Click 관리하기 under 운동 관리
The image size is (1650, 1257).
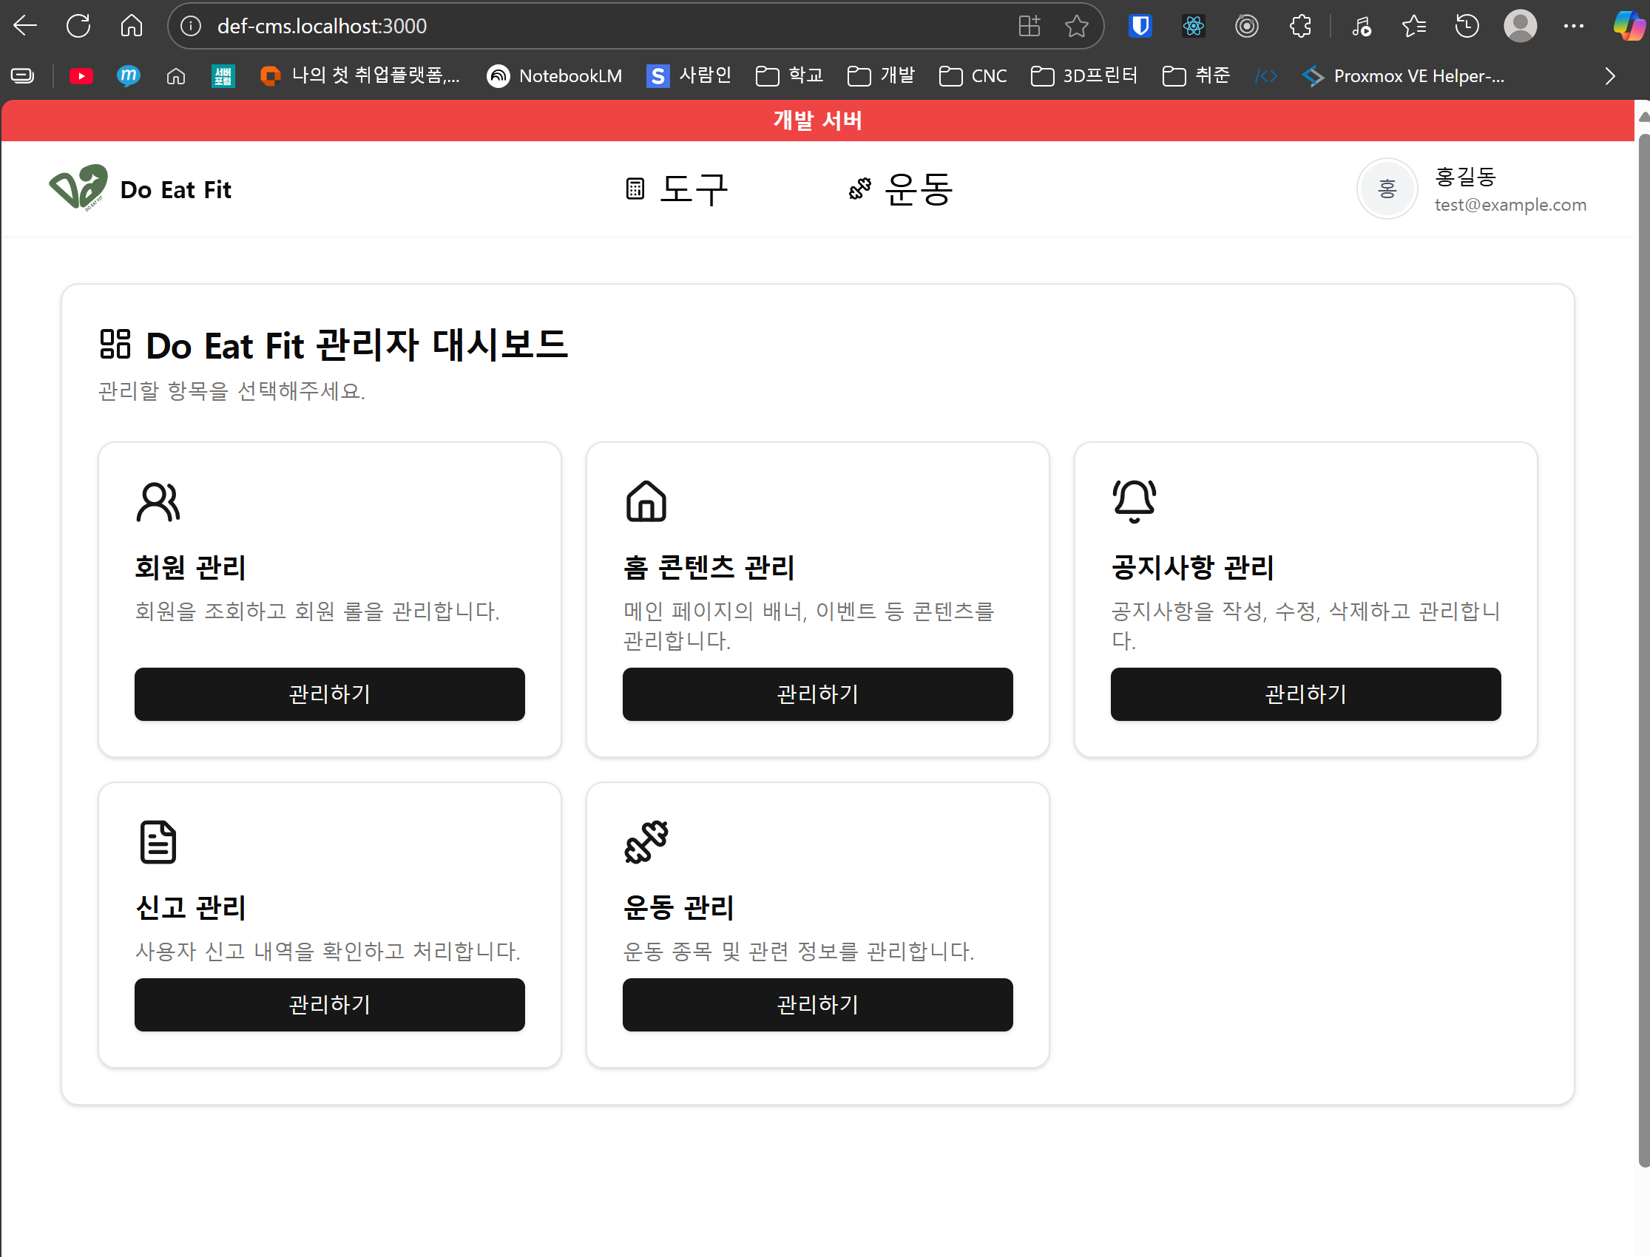817,1004
